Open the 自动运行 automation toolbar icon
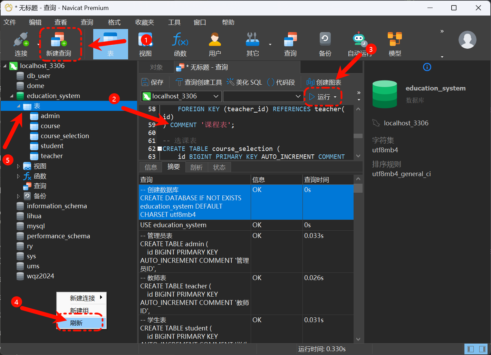491x355 pixels. [359, 44]
